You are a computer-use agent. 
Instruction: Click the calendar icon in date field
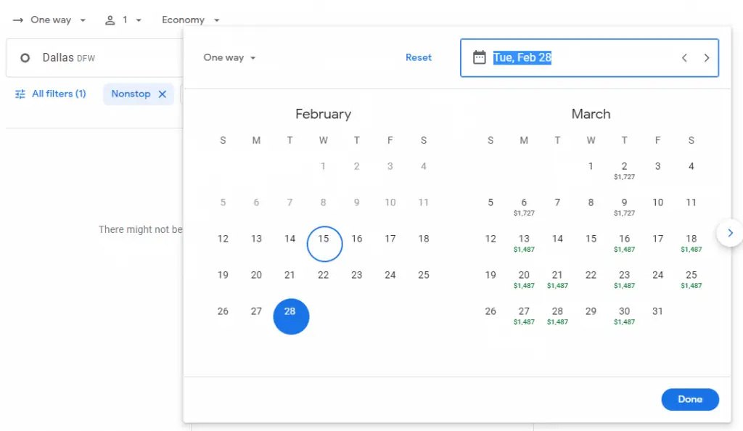click(479, 58)
